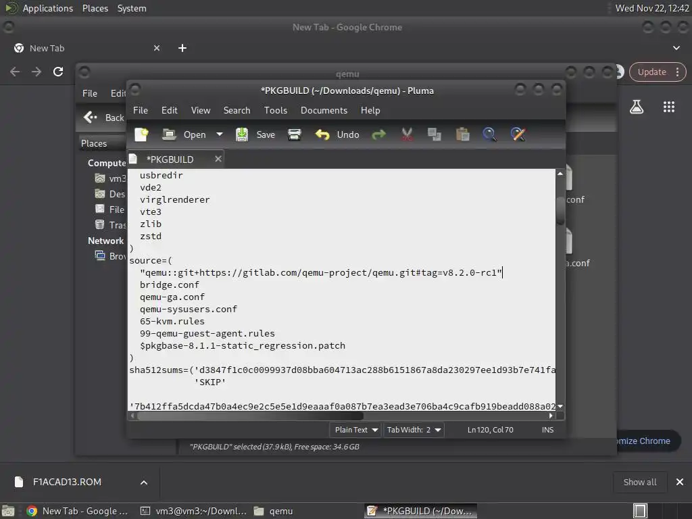Paste with the clipboard icon
692x519 pixels.
point(462,134)
